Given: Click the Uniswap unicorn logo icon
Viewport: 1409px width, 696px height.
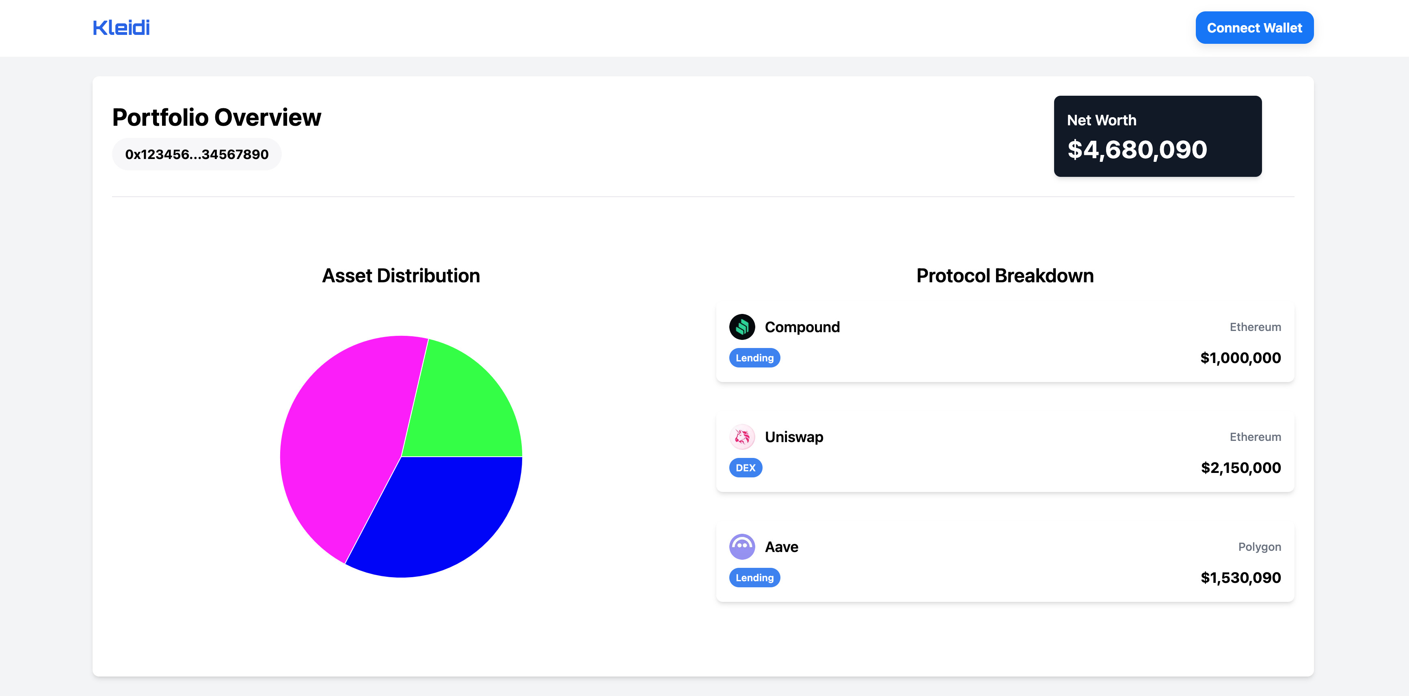Looking at the screenshot, I should pos(742,436).
